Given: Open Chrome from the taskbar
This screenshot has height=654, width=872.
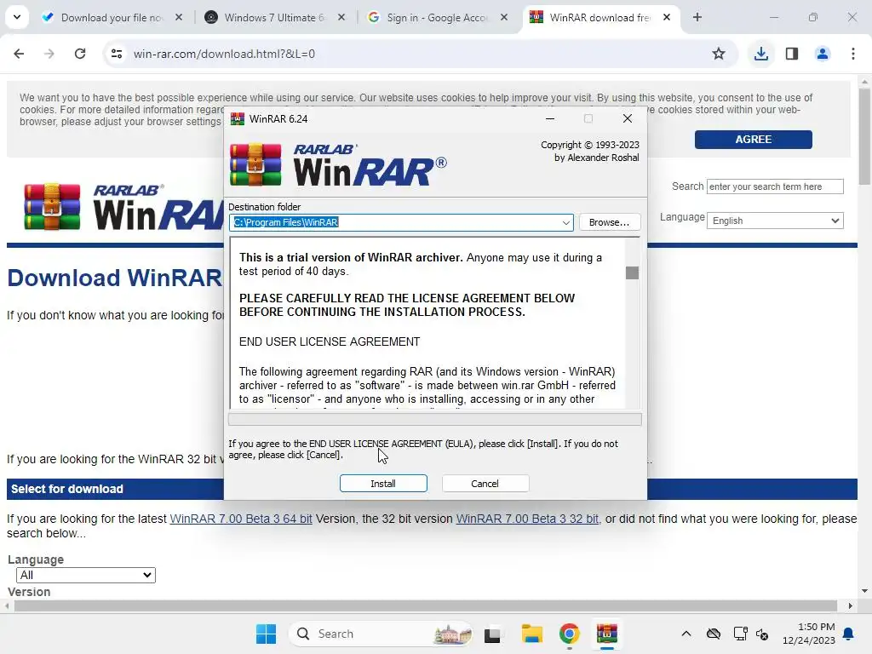Looking at the screenshot, I should tap(570, 634).
